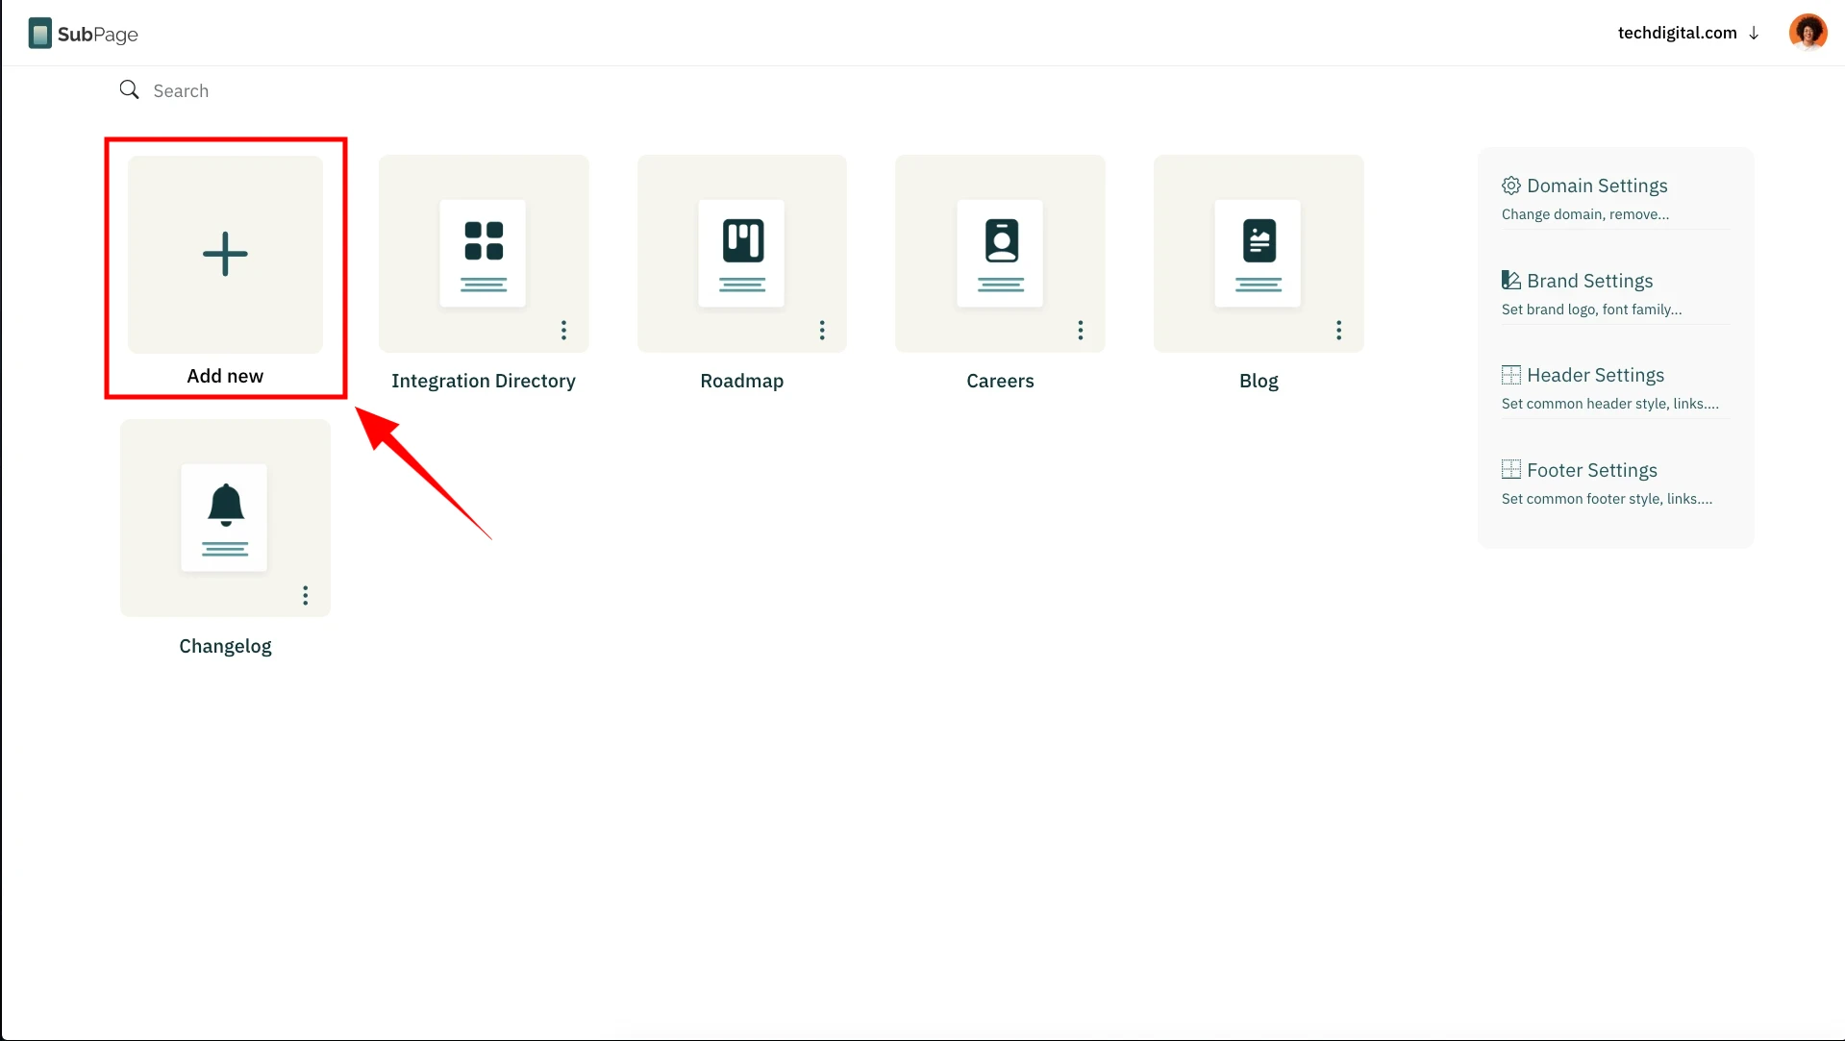
Task: Go to Header Settings
Action: 1594,375
